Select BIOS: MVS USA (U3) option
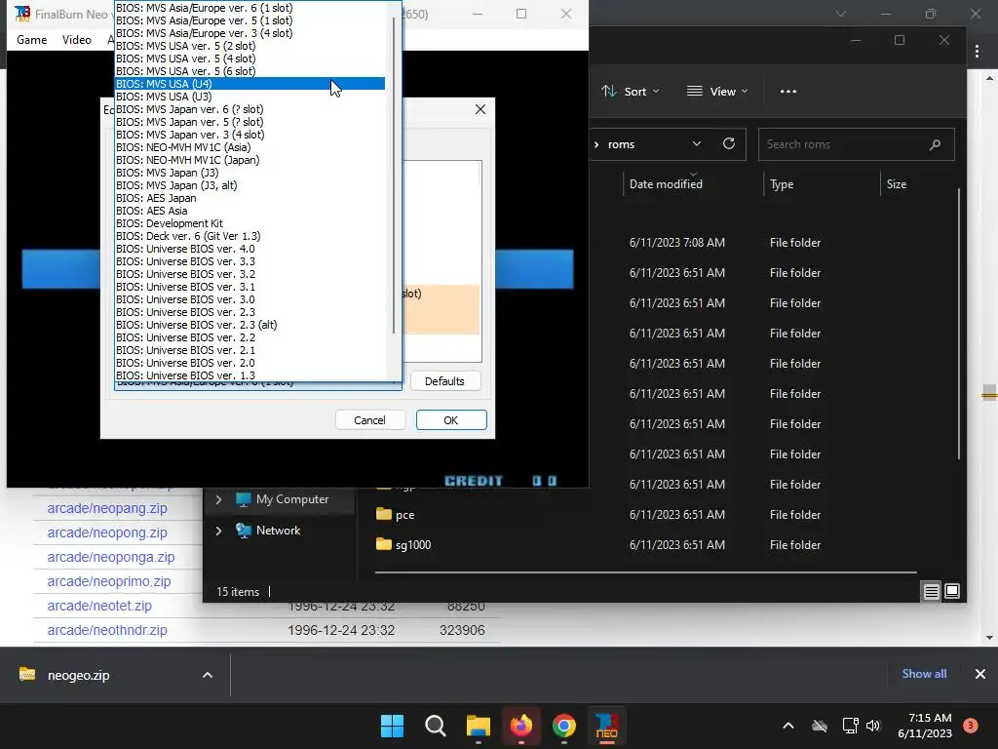 coord(249,97)
